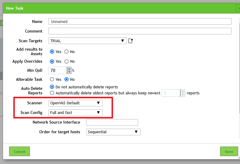The width and height of the screenshot is (240, 164).
Task: Decrease the keep newest reports count
Action: [x=183, y=95]
